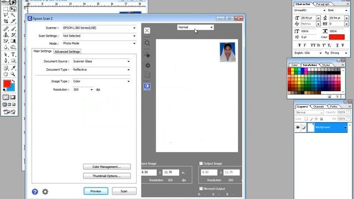The height and width of the screenshot is (199, 354).
Task: Click the input image height field 11.70
Action: click(171, 172)
